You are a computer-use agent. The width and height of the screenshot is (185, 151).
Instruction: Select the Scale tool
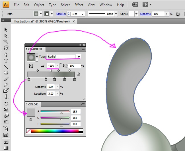5,110
